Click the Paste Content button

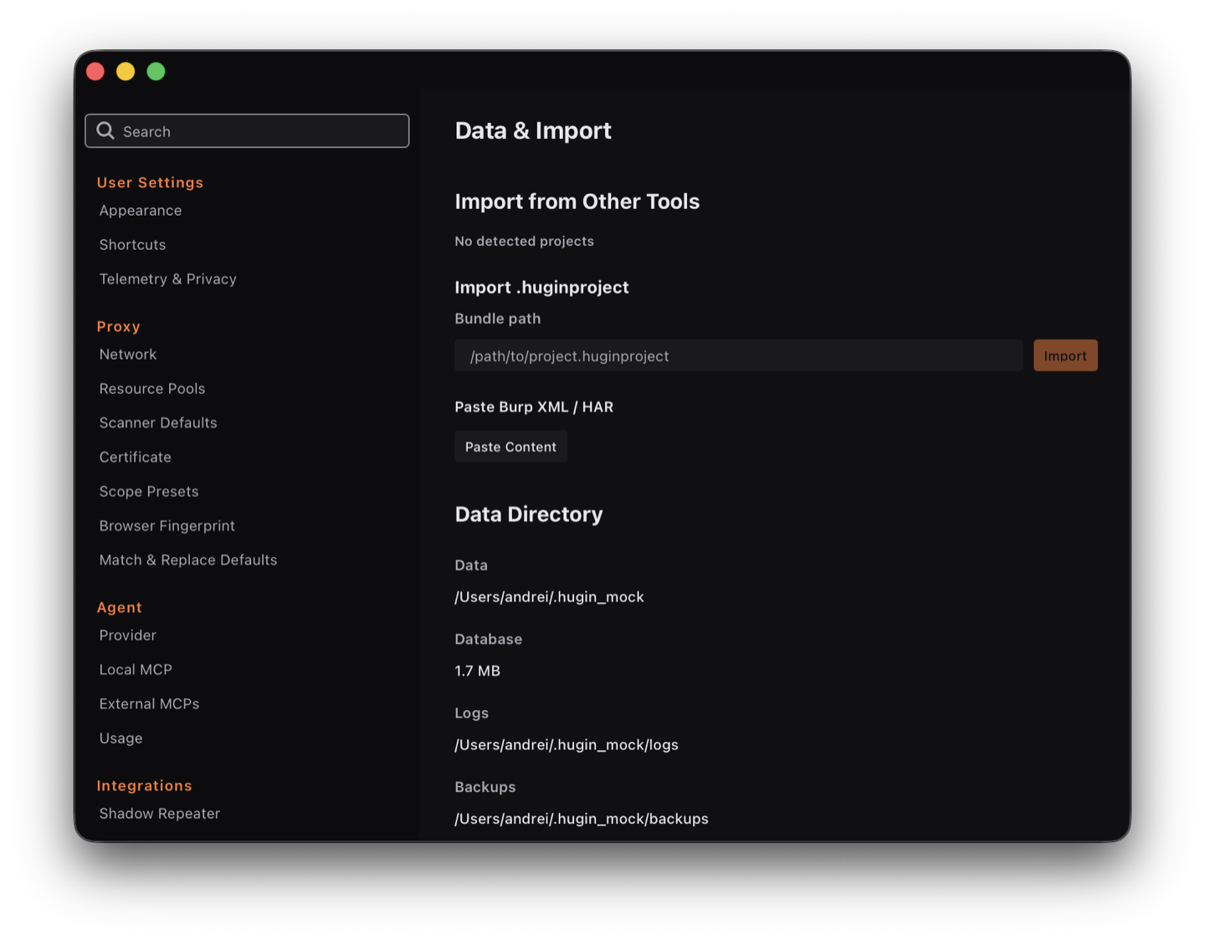pyautogui.click(x=510, y=447)
